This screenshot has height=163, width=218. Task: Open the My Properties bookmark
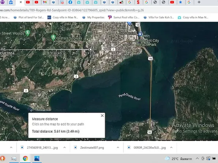click(x=93, y=18)
